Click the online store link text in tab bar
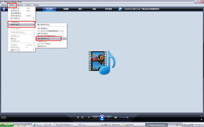Screen dimensions: 204x127 [142, 9]
